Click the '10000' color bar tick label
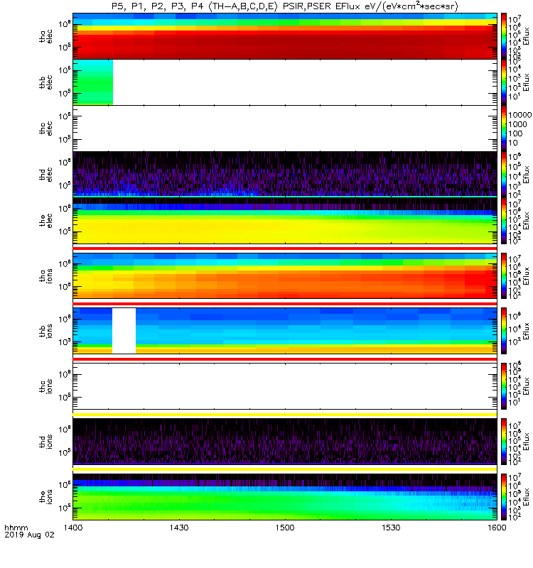The image size is (533, 568). click(519, 115)
